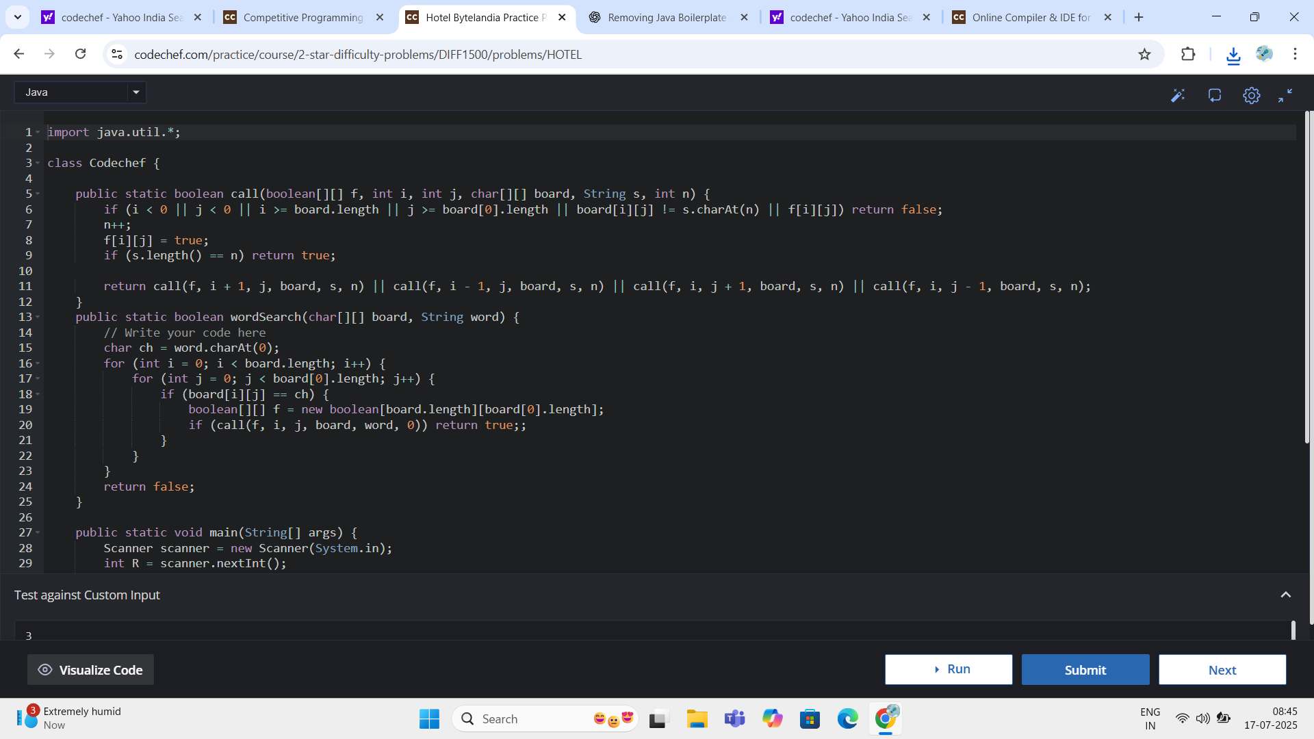Switch to Online Compiler & IDE tab

tap(1031, 18)
